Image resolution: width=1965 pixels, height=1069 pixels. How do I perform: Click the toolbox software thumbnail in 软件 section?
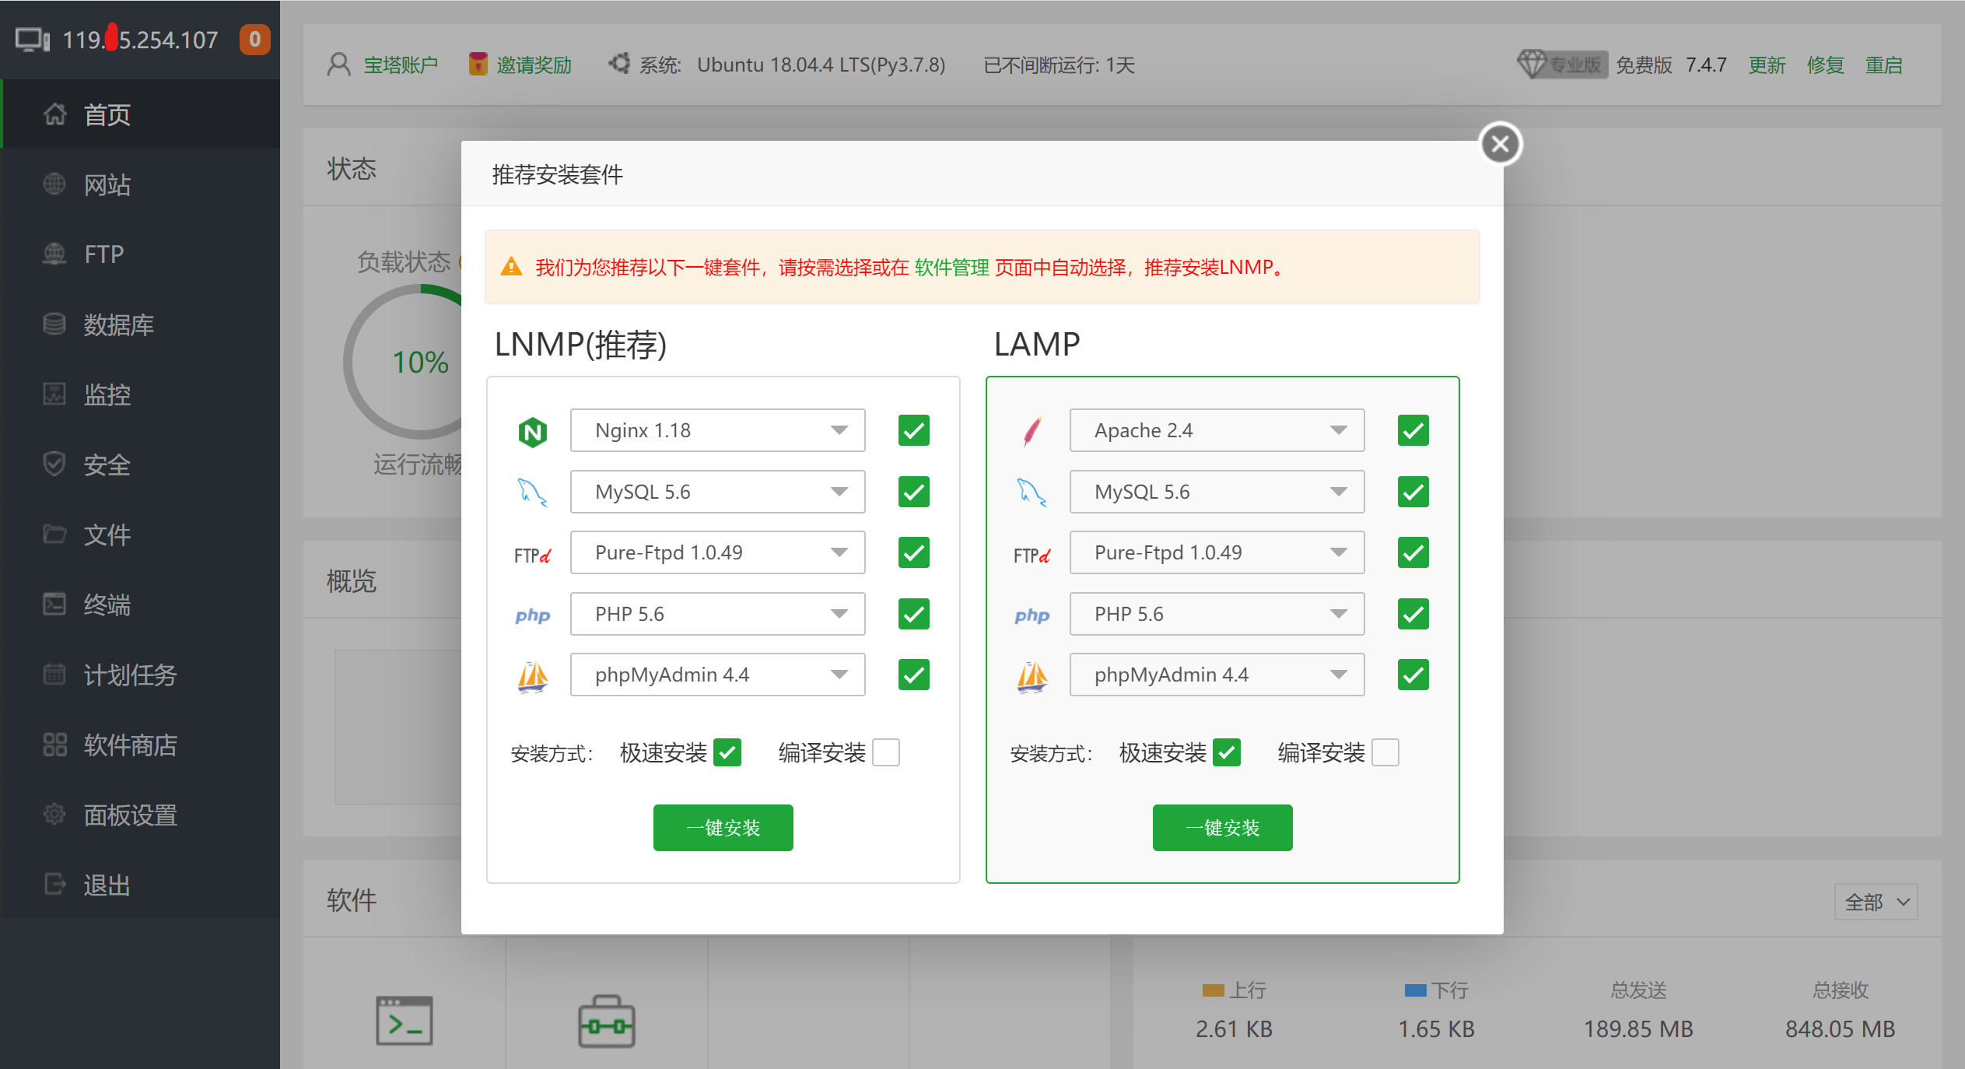607,1022
